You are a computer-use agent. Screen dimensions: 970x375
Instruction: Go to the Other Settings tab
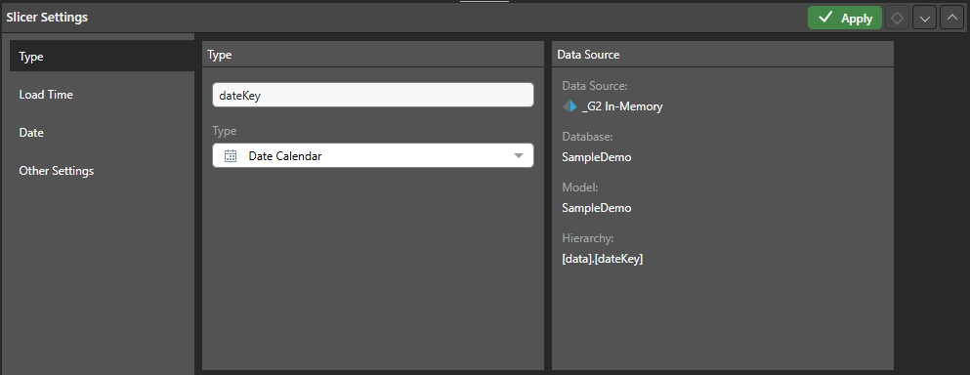click(x=102, y=171)
